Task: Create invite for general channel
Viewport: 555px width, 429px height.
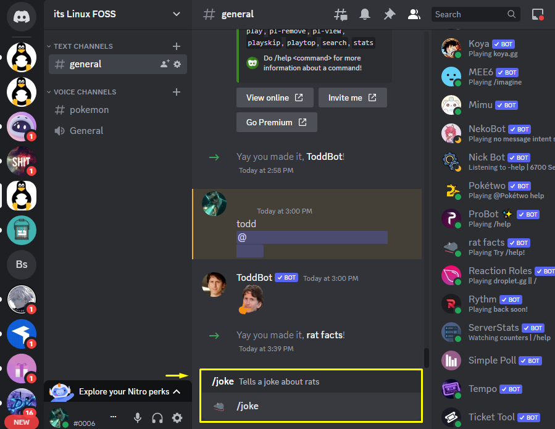Action: tap(165, 64)
